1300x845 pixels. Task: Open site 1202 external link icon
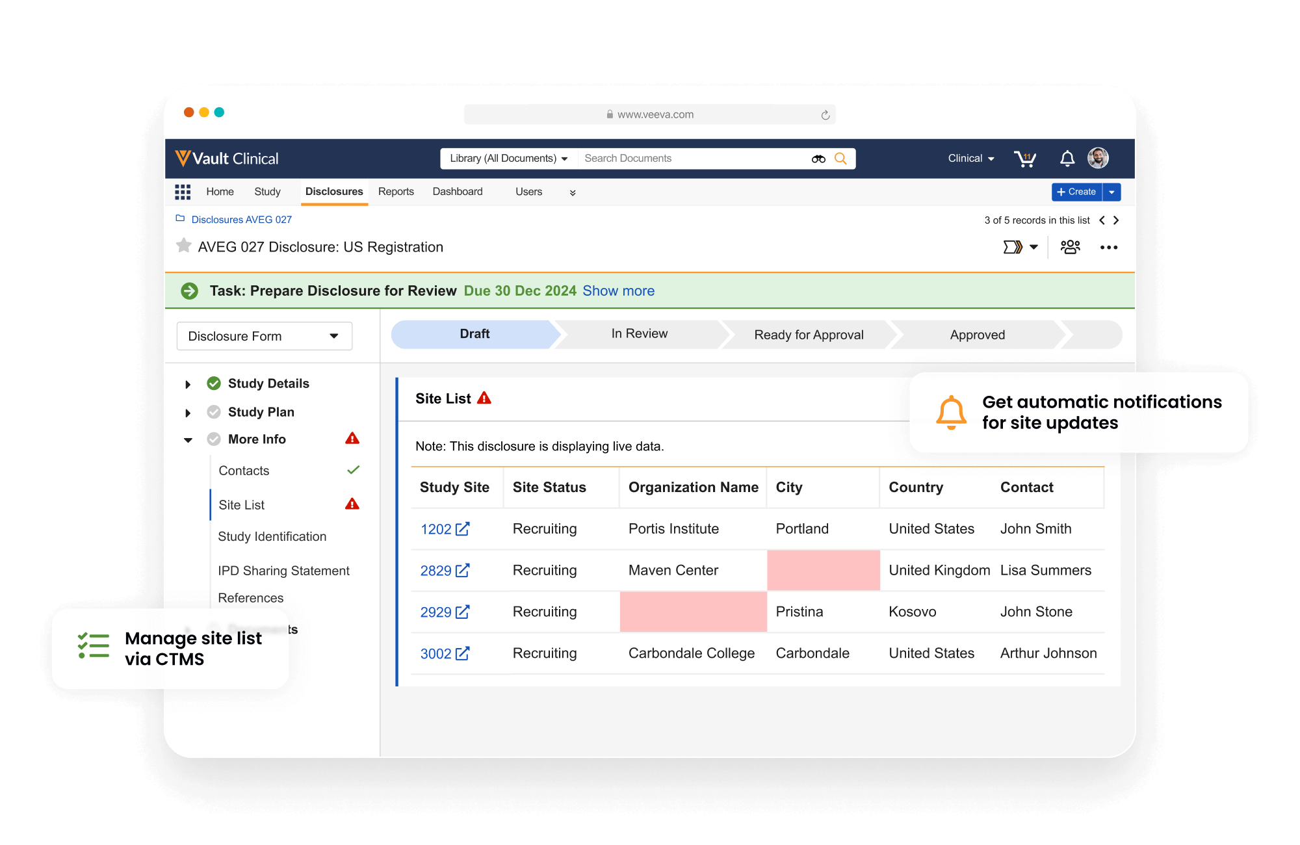(x=463, y=529)
